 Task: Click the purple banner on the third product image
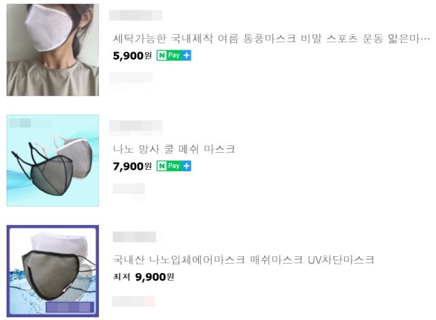69,307
